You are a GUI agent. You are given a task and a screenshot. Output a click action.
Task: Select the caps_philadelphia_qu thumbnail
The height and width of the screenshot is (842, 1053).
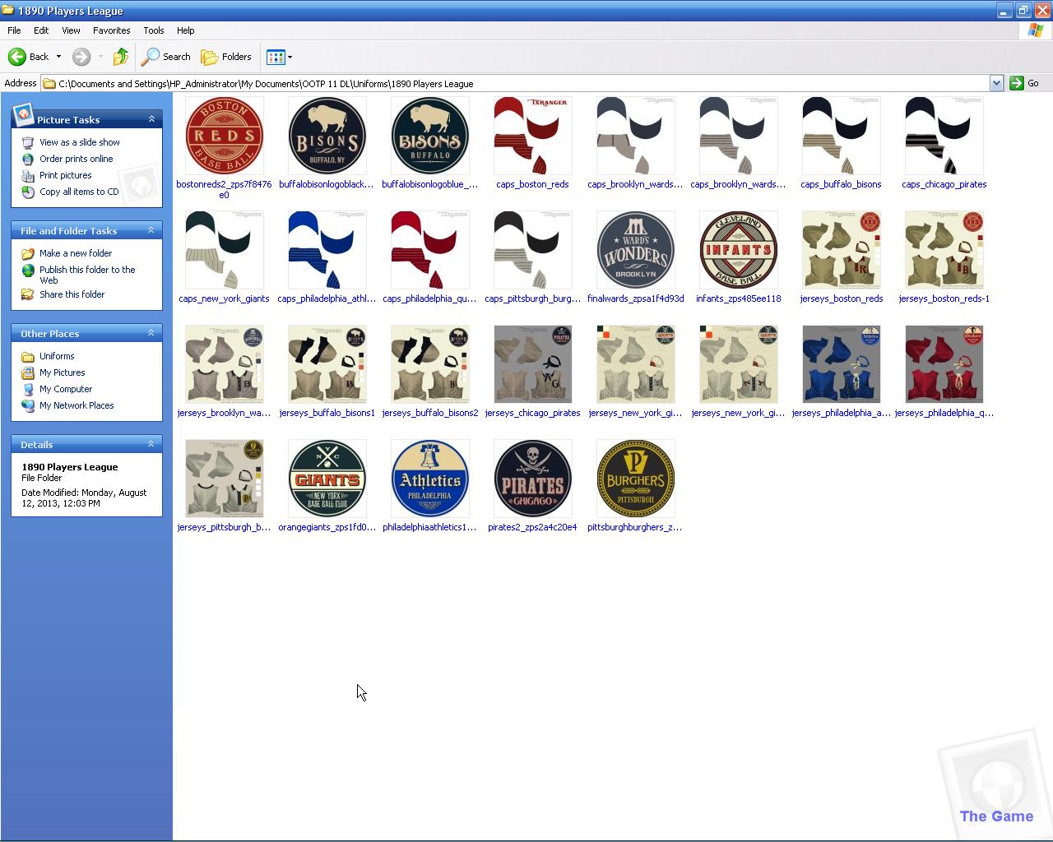(430, 250)
